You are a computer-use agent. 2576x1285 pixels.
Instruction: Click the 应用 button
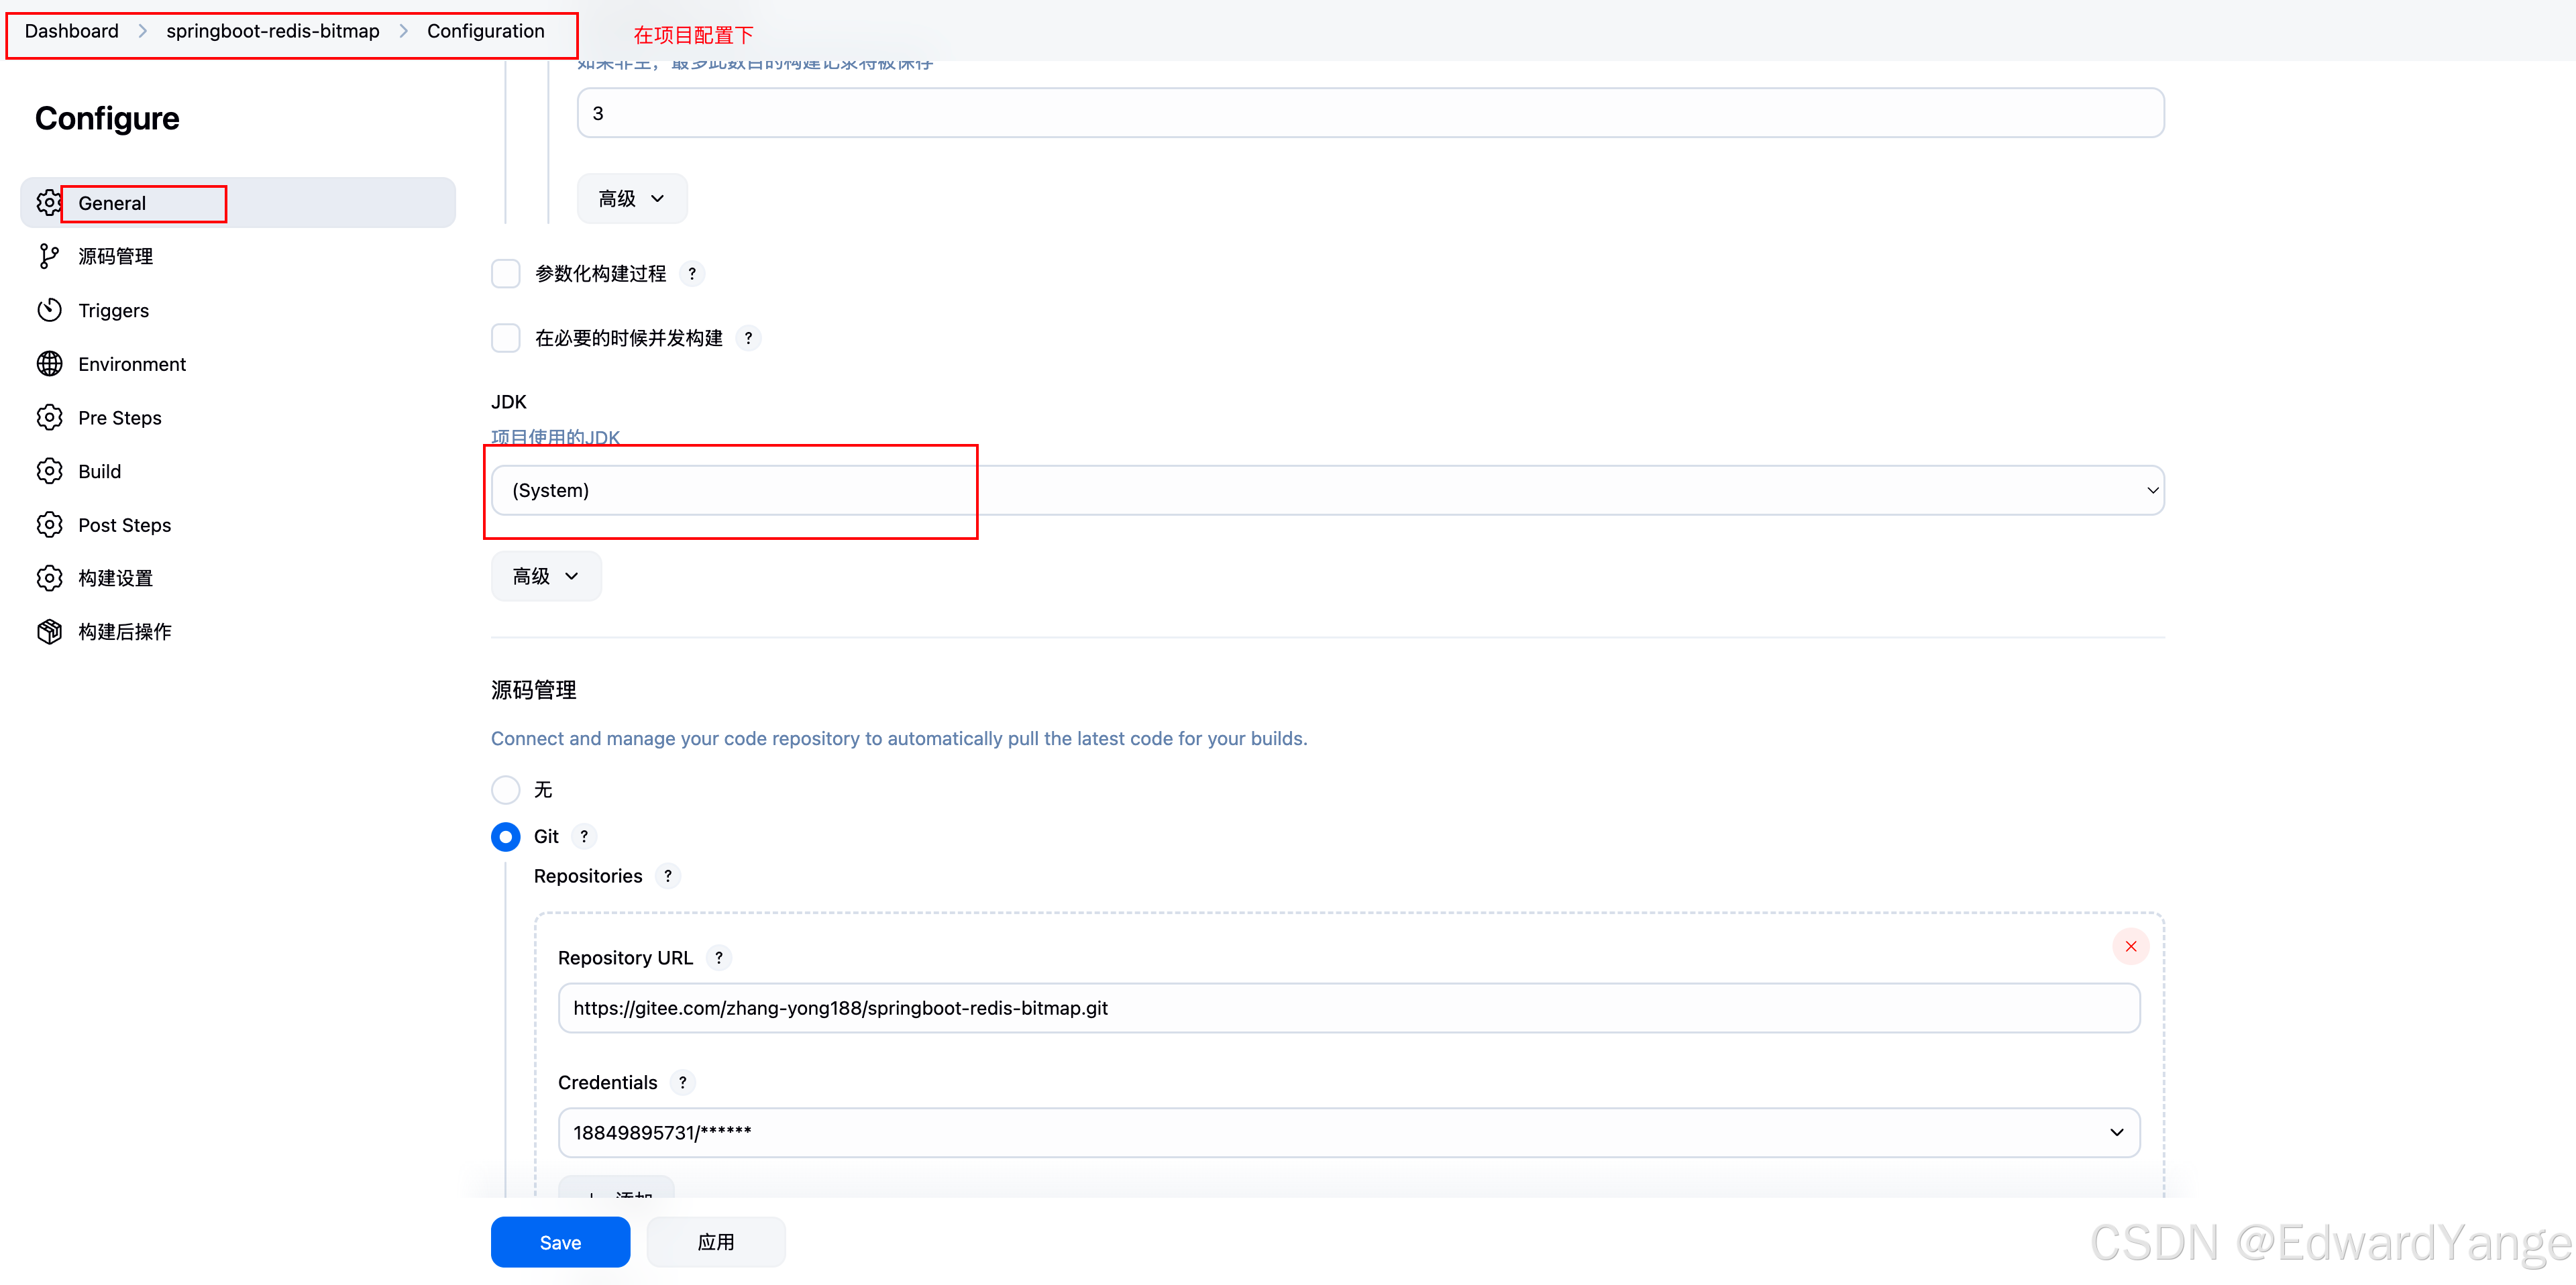pos(716,1242)
